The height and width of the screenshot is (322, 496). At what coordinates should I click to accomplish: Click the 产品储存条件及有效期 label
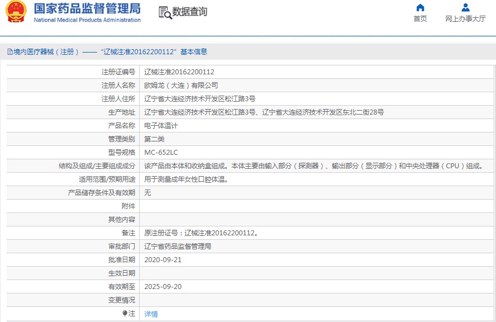coord(102,193)
